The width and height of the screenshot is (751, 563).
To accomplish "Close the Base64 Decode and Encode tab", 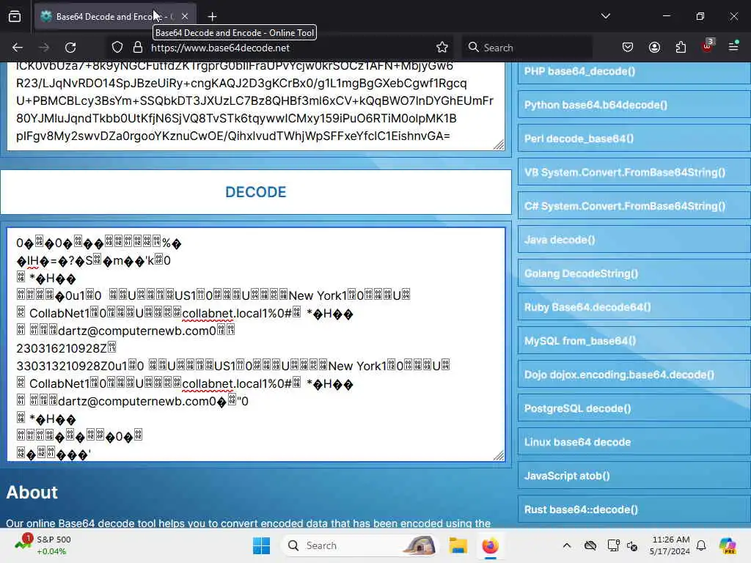I will 185,17.
